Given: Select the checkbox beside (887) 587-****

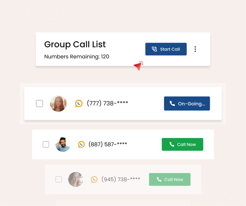Looking at the screenshot, I should click(46, 144).
